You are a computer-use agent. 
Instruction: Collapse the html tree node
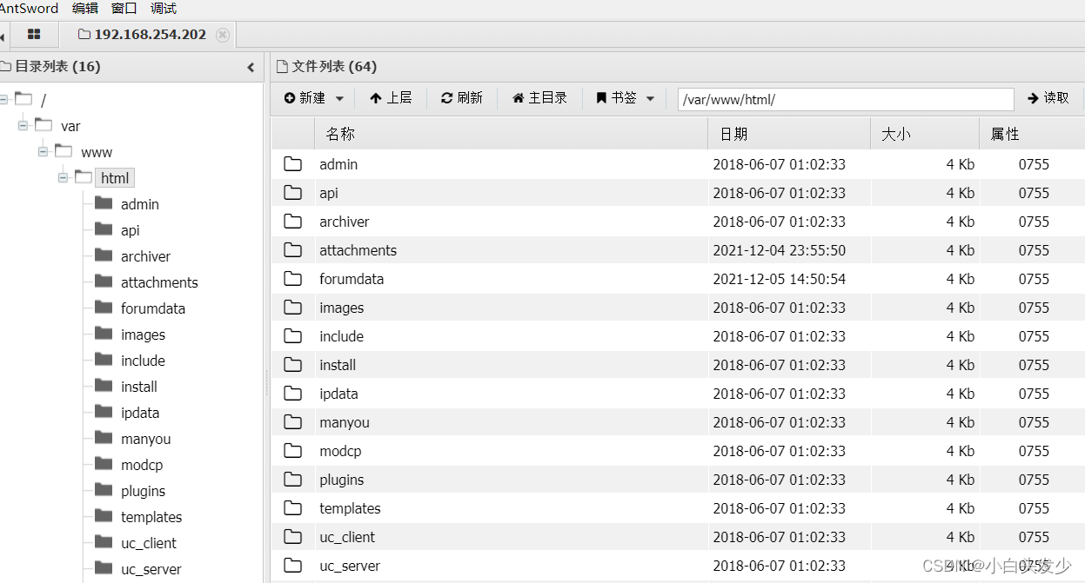click(63, 177)
